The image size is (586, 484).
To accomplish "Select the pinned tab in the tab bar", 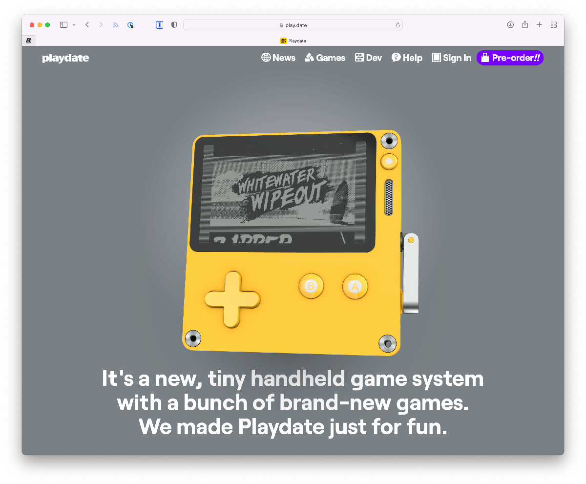I will click(29, 41).
